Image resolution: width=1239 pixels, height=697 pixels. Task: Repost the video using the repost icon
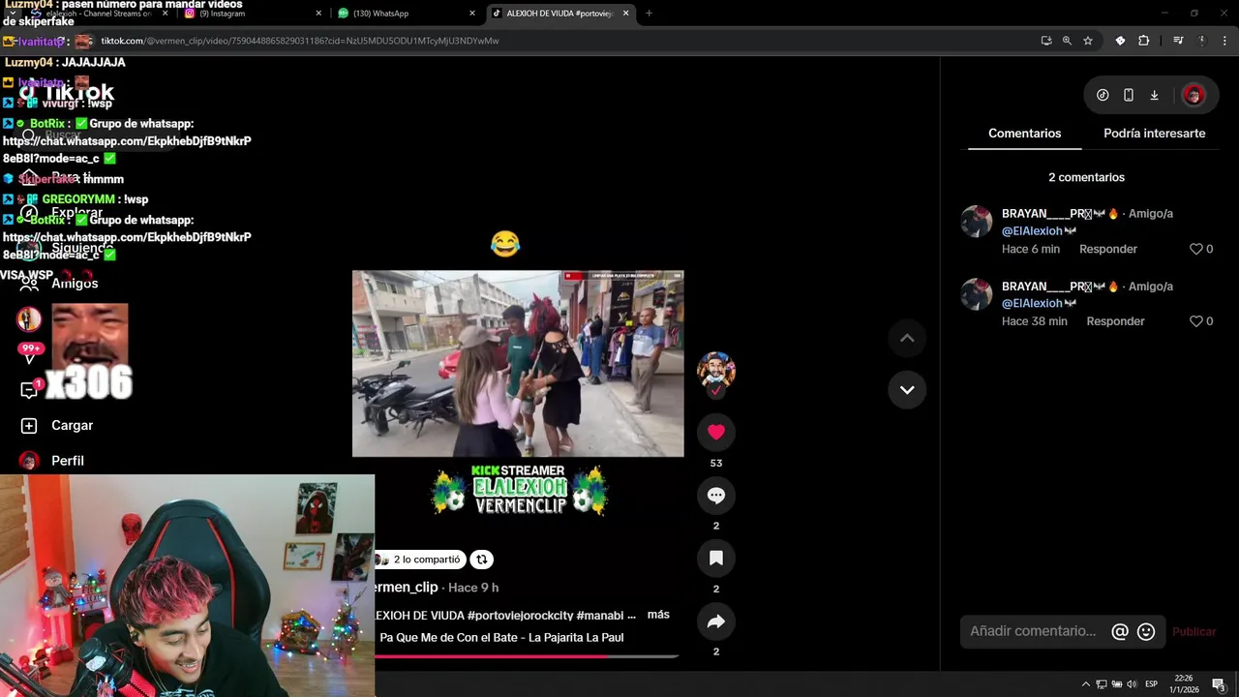click(x=481, y=560)
